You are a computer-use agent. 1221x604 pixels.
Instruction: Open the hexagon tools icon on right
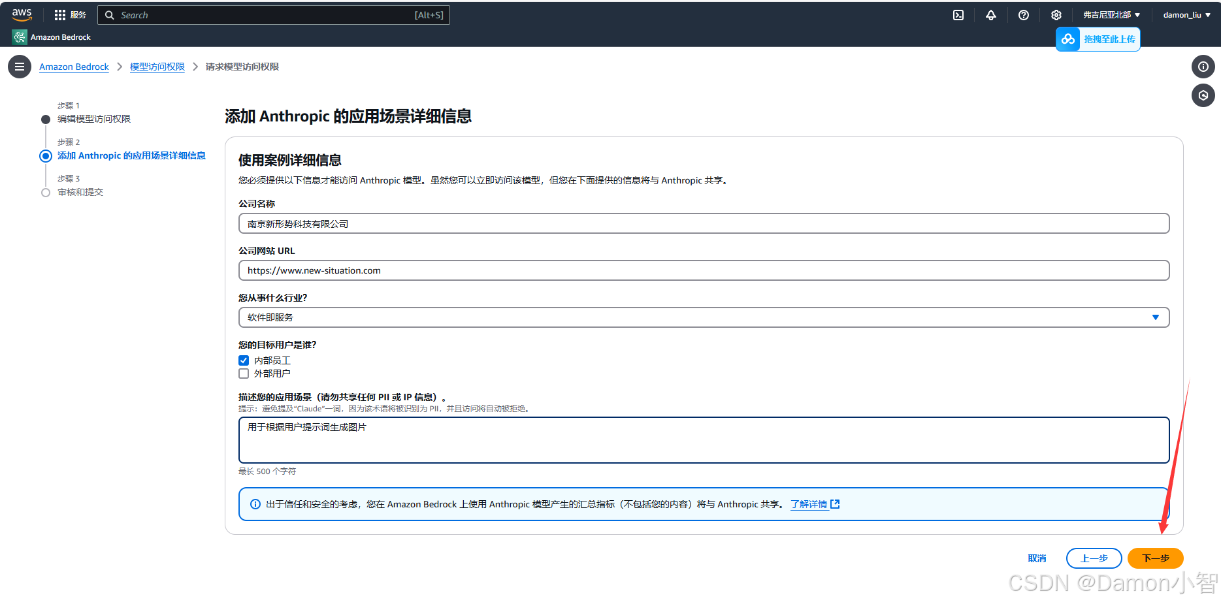click(1203, 95)
